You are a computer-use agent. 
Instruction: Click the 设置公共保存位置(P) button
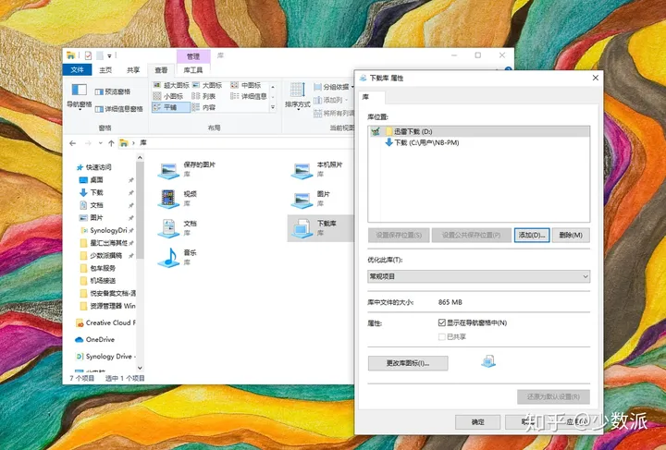(x=471, y=236)
